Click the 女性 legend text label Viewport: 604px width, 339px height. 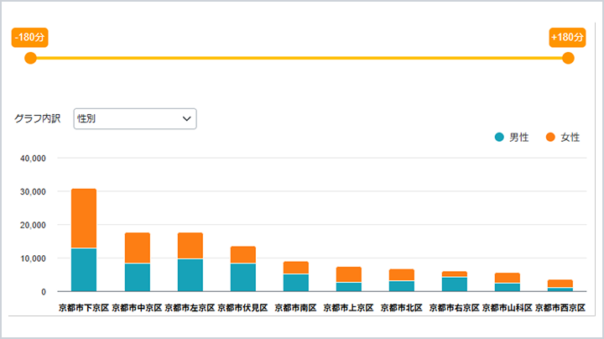coord(570,137)
